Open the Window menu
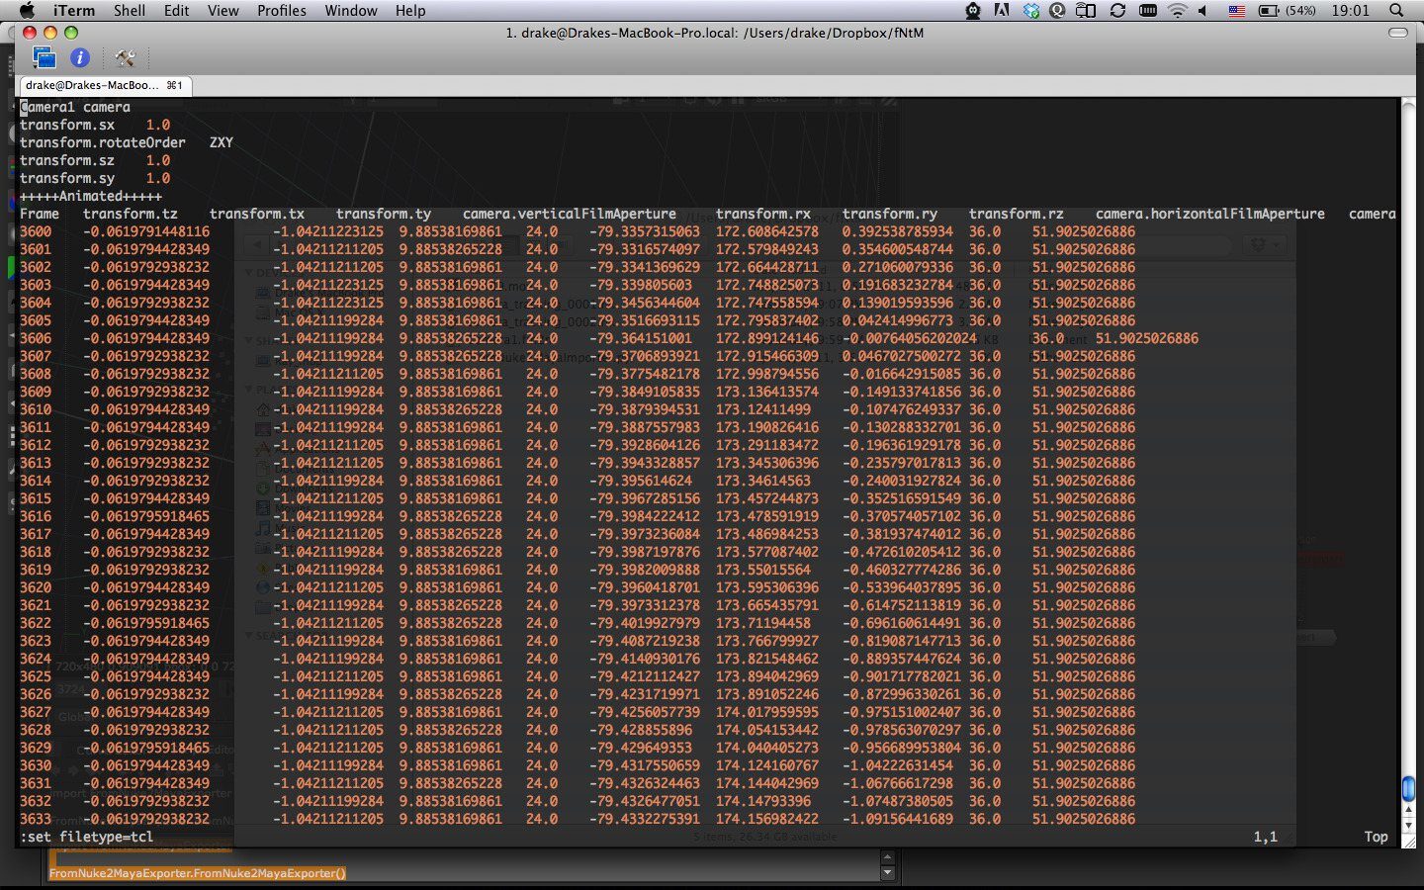The image size is (1424, 890). point(351,10)
